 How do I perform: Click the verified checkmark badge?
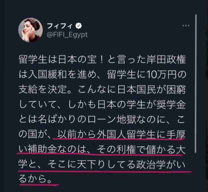point(79,26)
